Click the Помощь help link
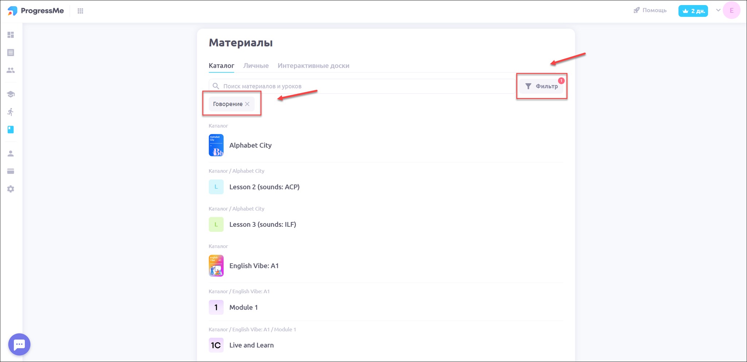747x362 pixels. 650,11
